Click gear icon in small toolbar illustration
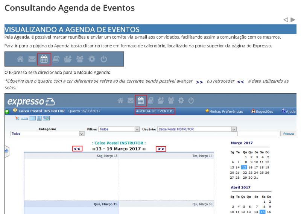This screenshot has height=214, width=301. click(92, 59)
